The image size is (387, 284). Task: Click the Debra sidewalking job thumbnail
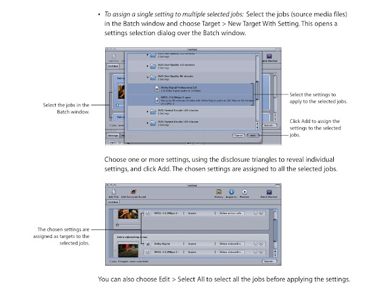tap(128, 250)
